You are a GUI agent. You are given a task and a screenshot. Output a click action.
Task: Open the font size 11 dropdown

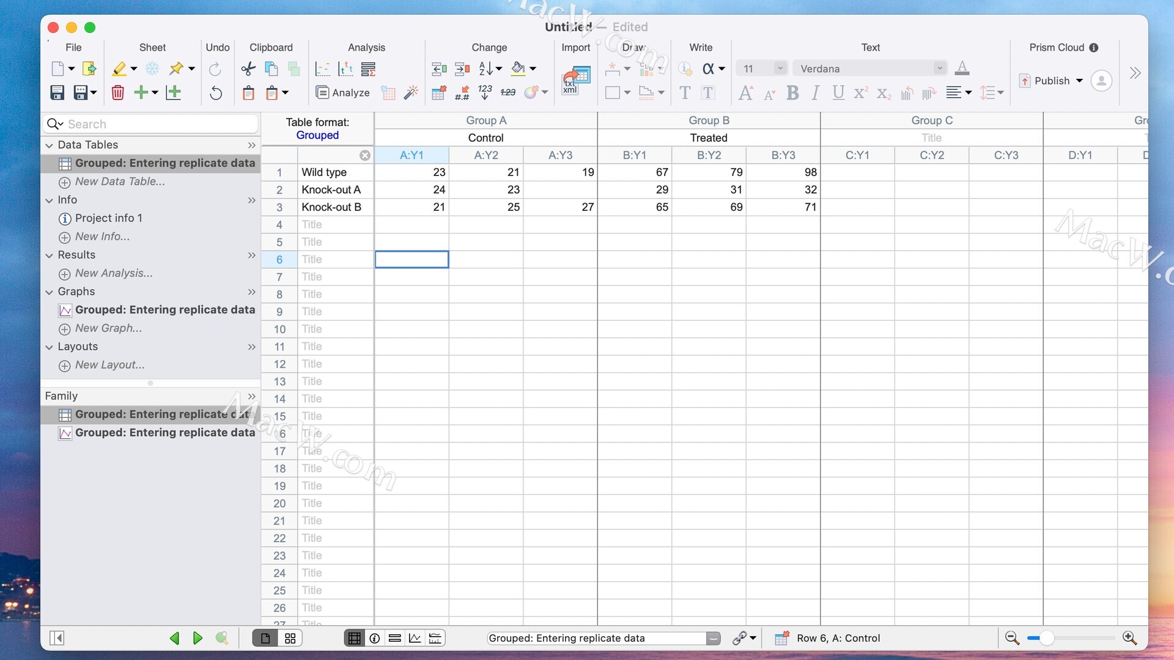[x=780, y=68]
